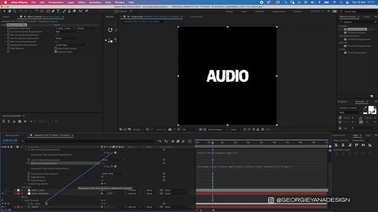Viewport: 378px width, 212px height.
Task: Select the Hand tool
Action: [x=9, y=11]
